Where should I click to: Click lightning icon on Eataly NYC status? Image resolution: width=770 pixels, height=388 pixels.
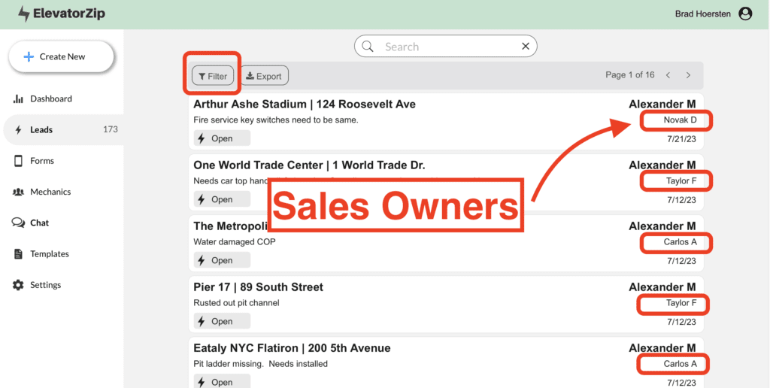[x=202, y=382]
